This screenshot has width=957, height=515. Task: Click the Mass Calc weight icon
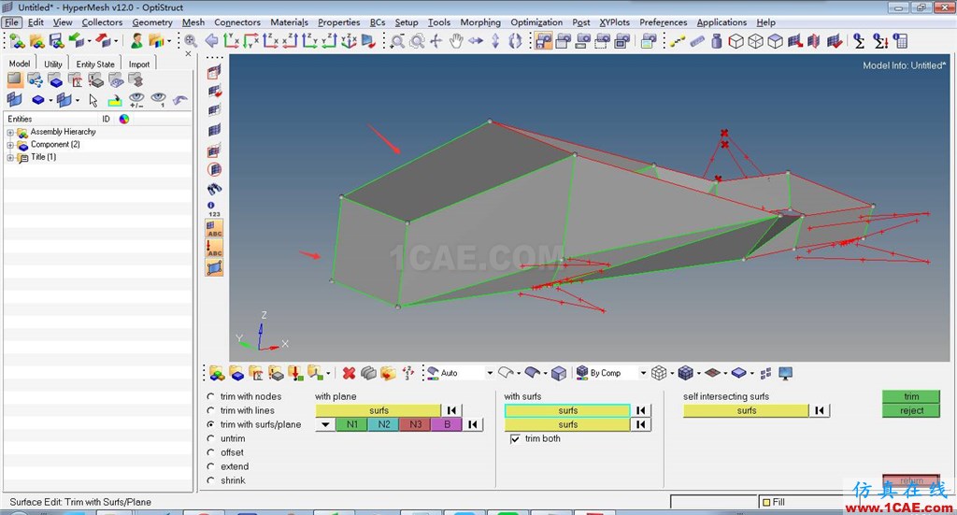click(x=717, y=41)
